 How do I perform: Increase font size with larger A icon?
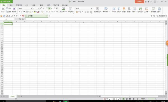coord(41,8)
